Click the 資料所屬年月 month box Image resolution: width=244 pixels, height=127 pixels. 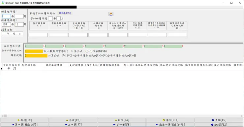tap(58, 18)
